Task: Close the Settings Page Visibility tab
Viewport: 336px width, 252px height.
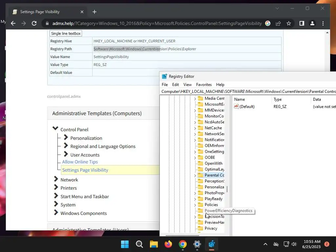Action: coord(82,12)
